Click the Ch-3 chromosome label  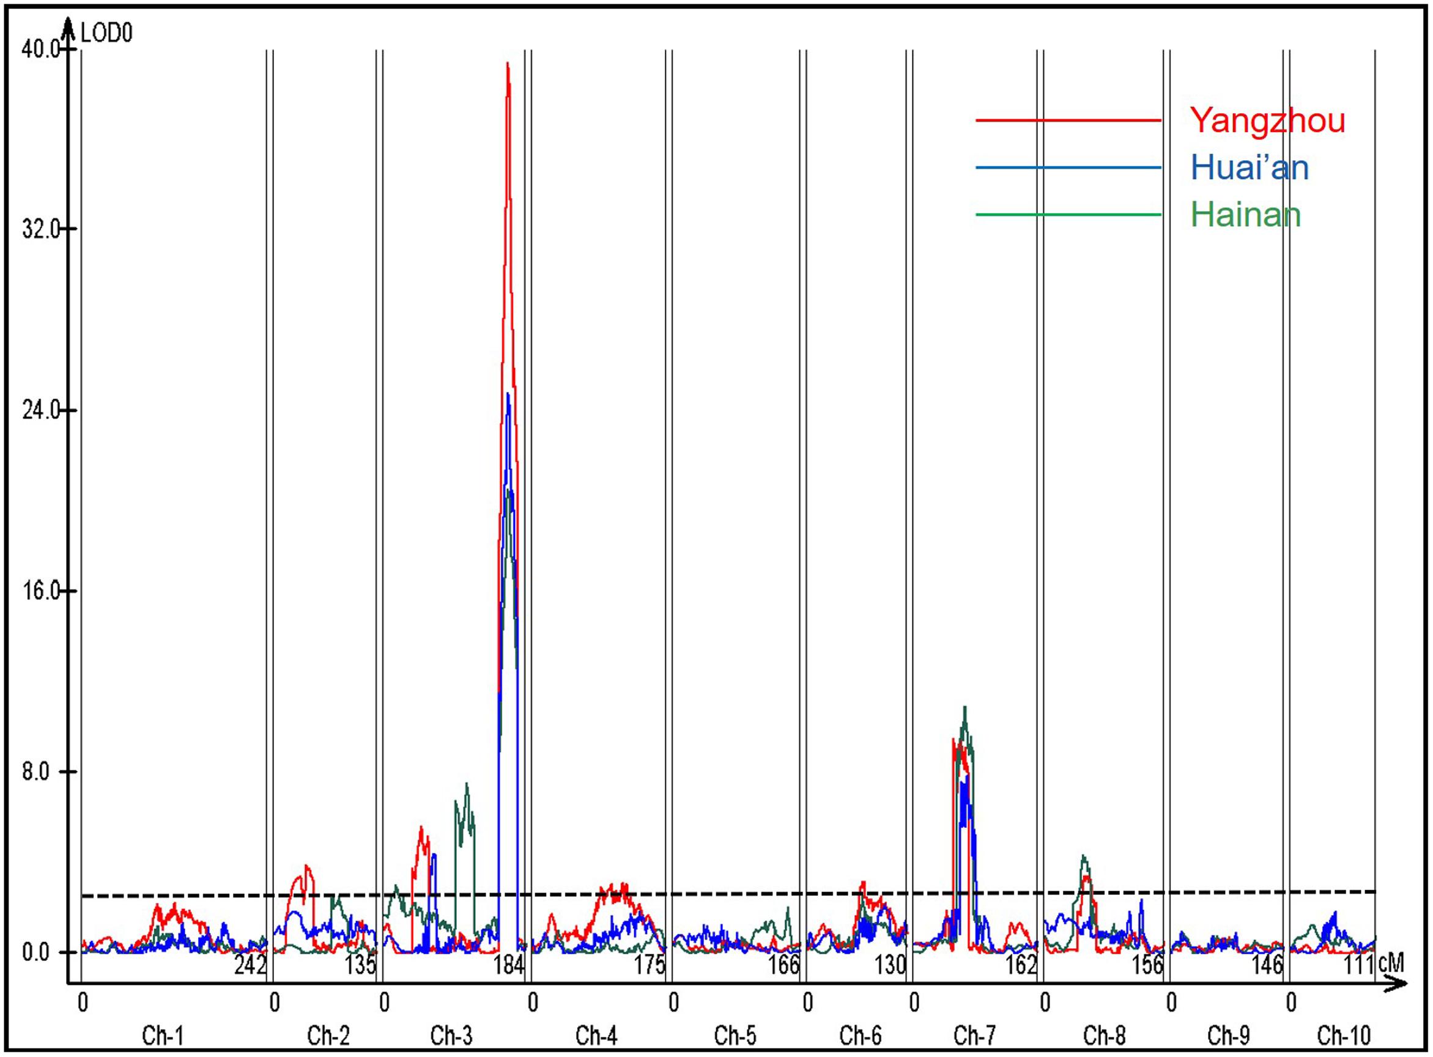click(x=451, y=1034)
